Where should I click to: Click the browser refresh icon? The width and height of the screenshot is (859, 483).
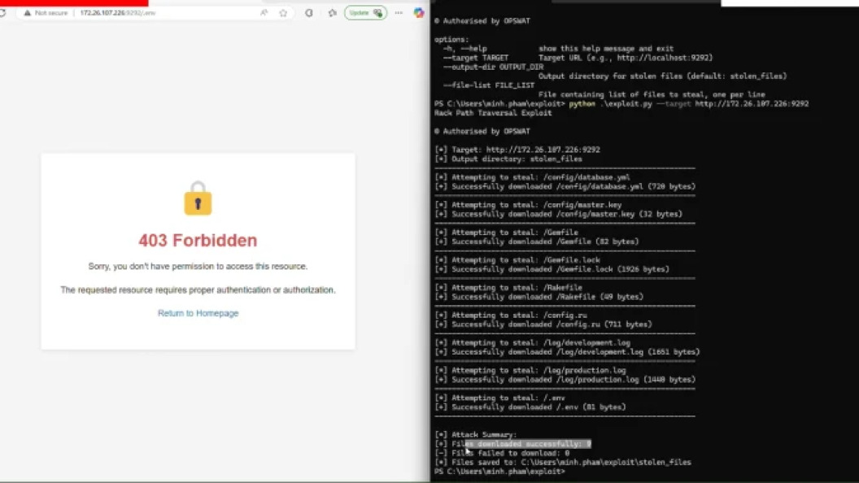(x=2, y=13)
